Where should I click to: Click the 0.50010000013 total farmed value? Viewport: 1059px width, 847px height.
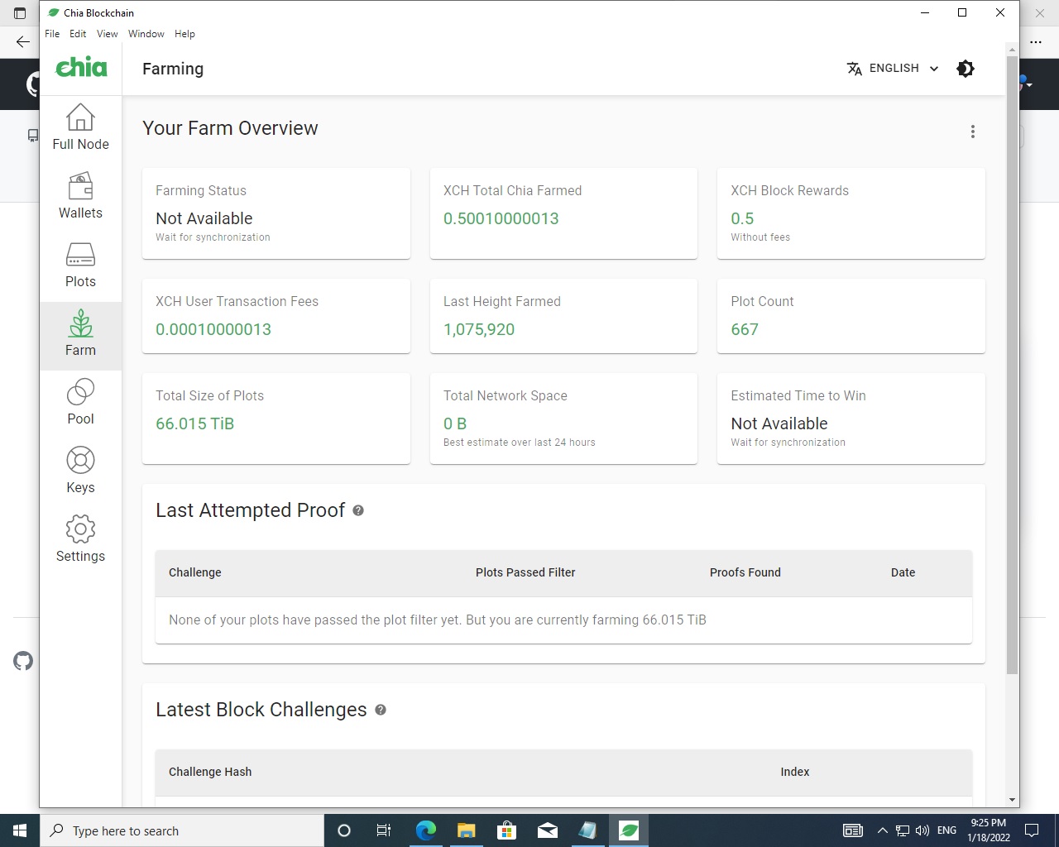(x=501, y=218)
